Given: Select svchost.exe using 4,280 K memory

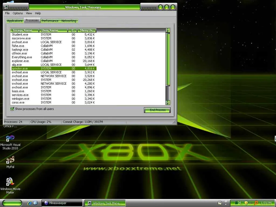Looking at the screenshot, I should pyautogui.click(x=54, y=84).
